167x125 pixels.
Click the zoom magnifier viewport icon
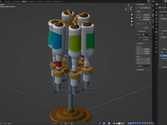pyautogui.click(x=132, y=15)
